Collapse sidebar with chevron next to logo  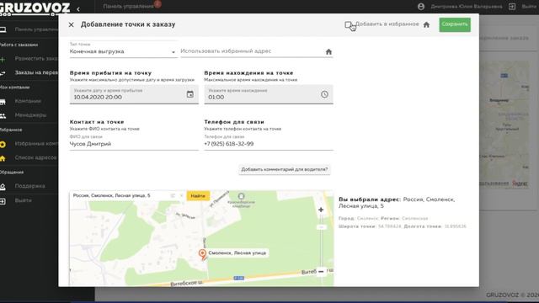click(78, 9)
